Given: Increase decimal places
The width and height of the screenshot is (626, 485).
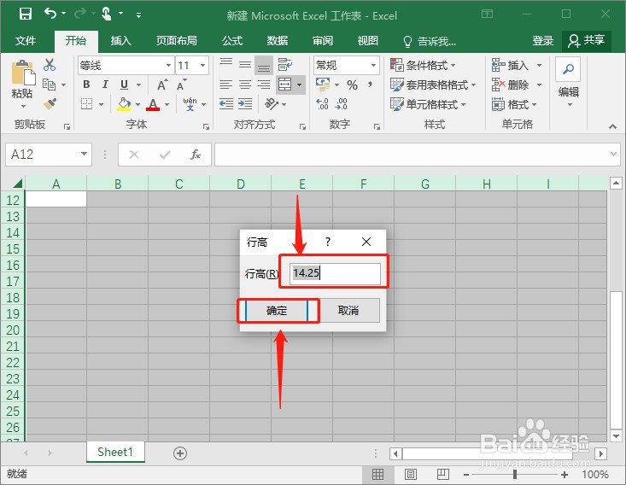Looking at the screenshot, I should point(322,104).
